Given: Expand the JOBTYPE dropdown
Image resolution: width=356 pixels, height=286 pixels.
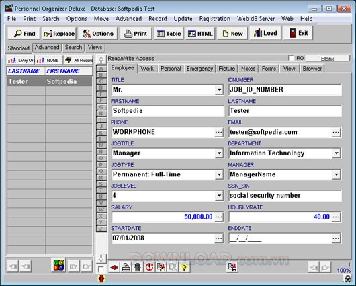Looking at the screenshot, I should tap(219, 174).
